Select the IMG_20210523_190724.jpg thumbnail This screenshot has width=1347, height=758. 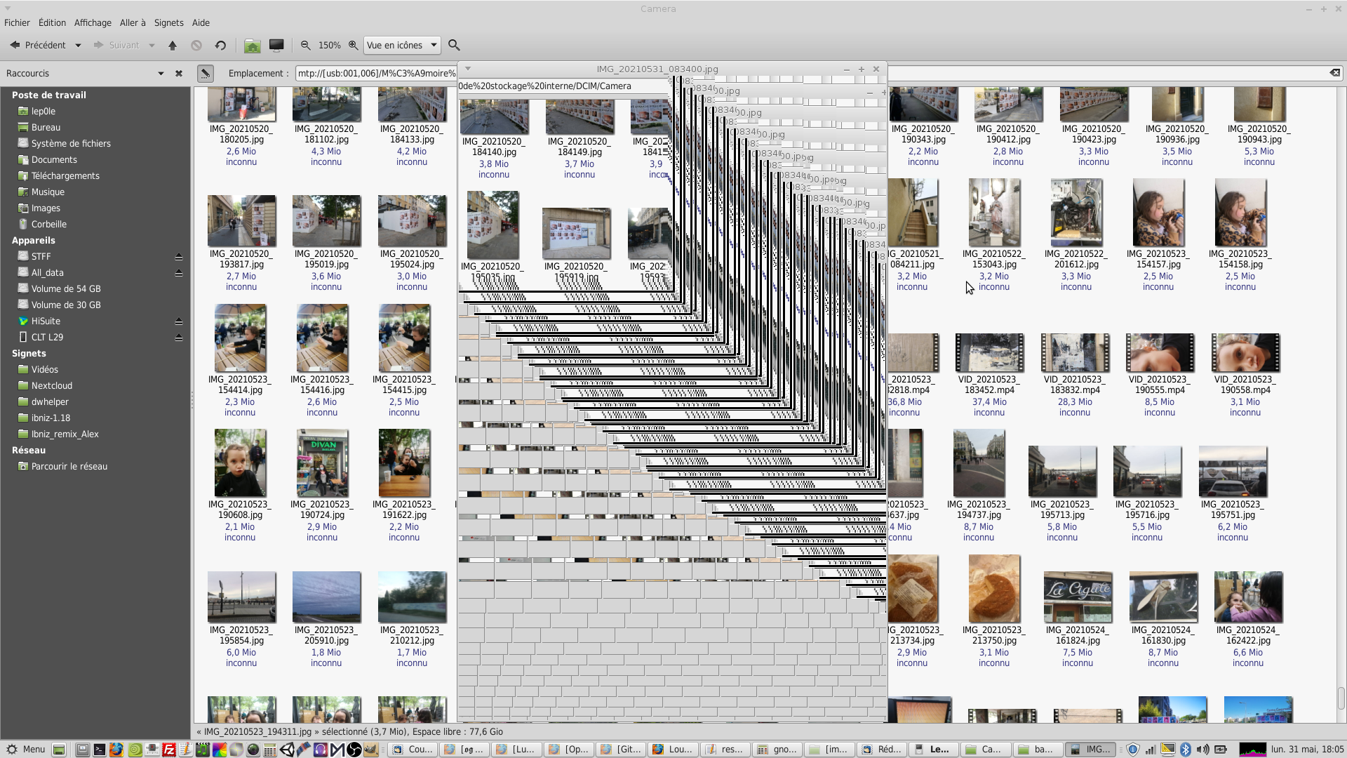322,463
